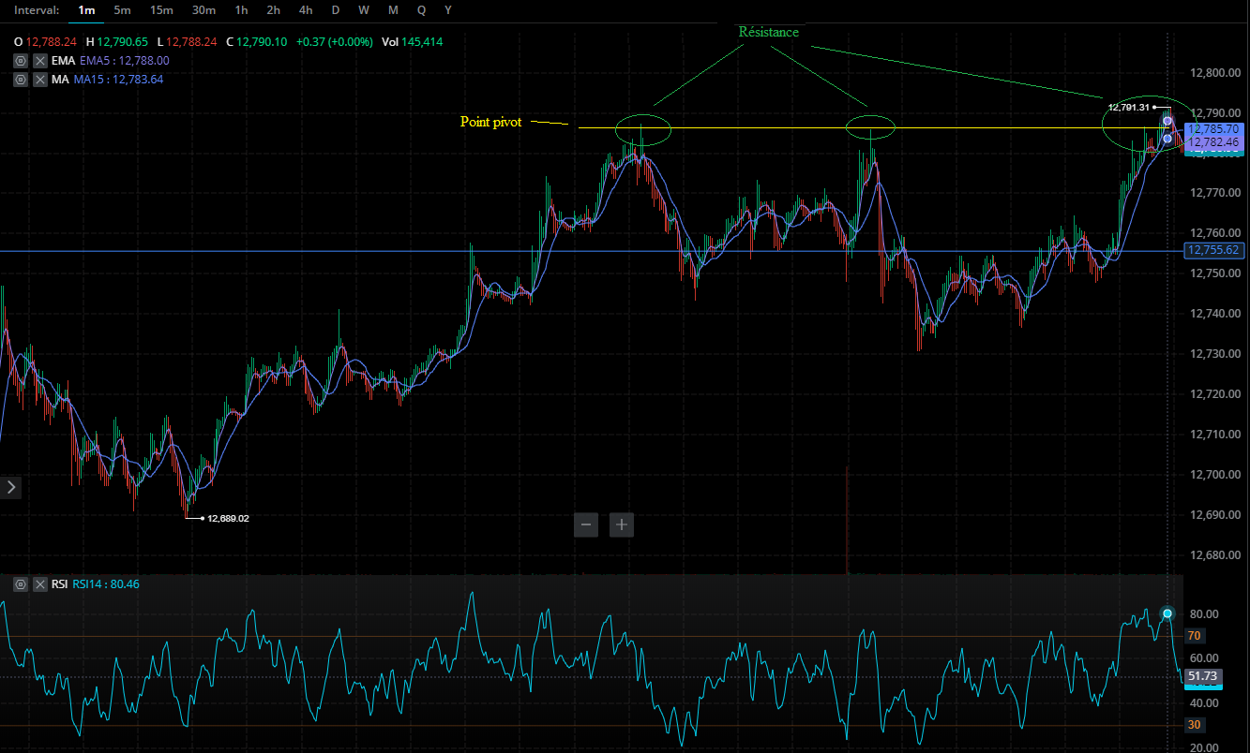Select the 'Point pivot' text annotation
This screenshot has height=753, width=1250.
490,122
